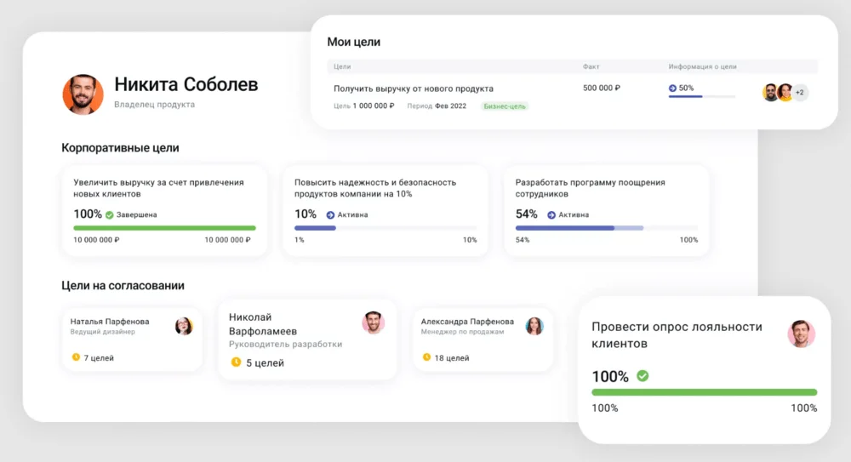Viewport: 851px width, 462px height.
Task: Click Наталья Парфенова's avatar
Action: [x=184, y=326]
